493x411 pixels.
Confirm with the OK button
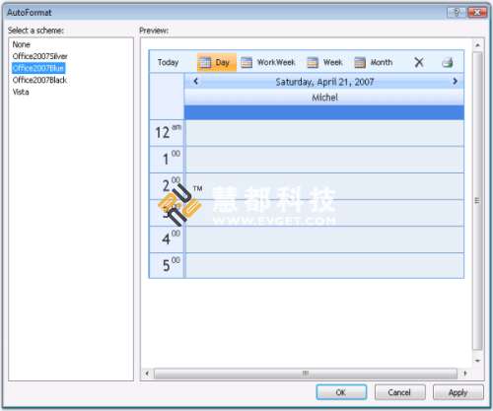pyautogui.click(x=341, y=392)
